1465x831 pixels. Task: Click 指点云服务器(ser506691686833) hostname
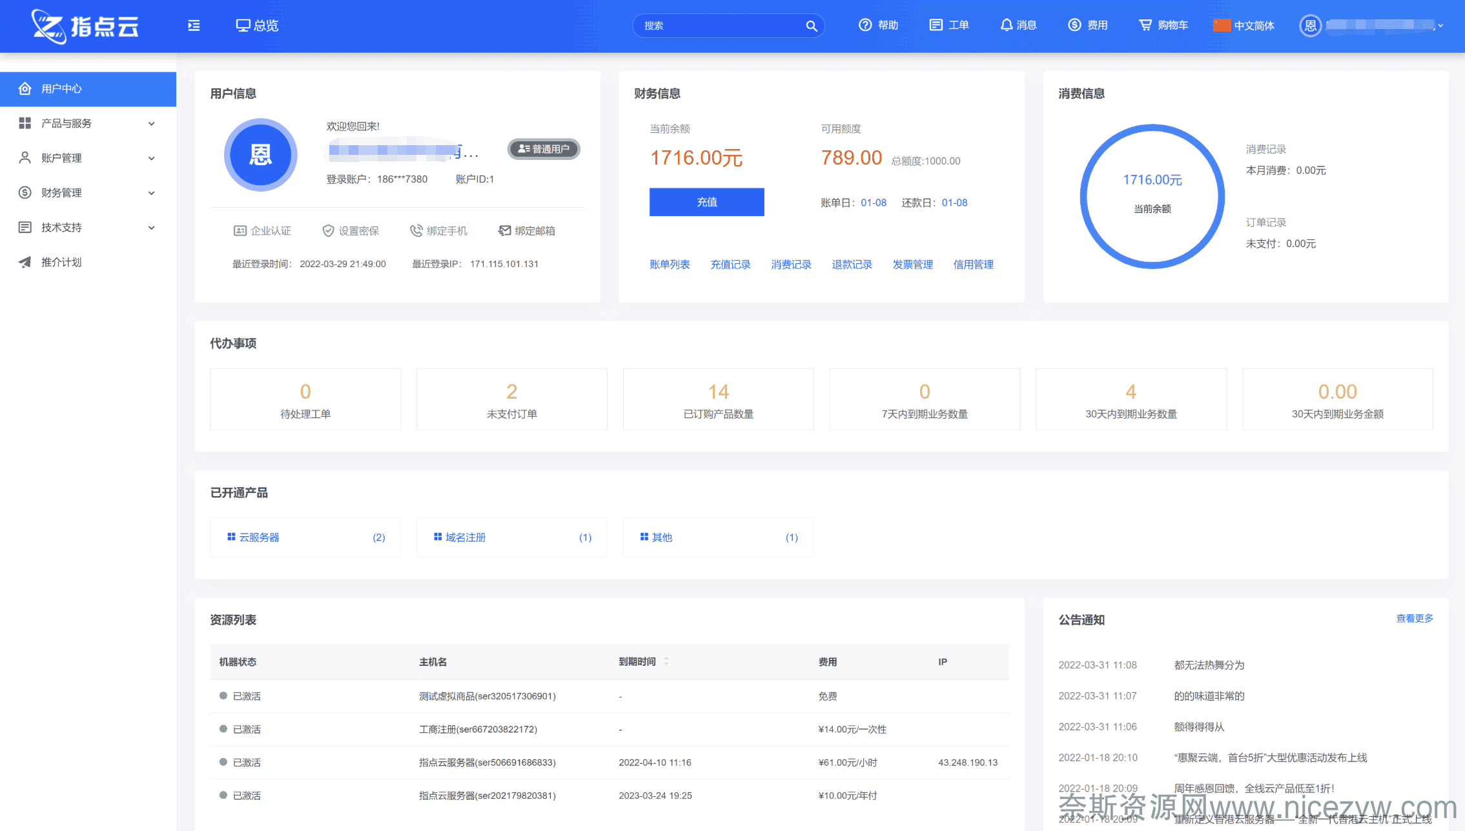point(487,763)
